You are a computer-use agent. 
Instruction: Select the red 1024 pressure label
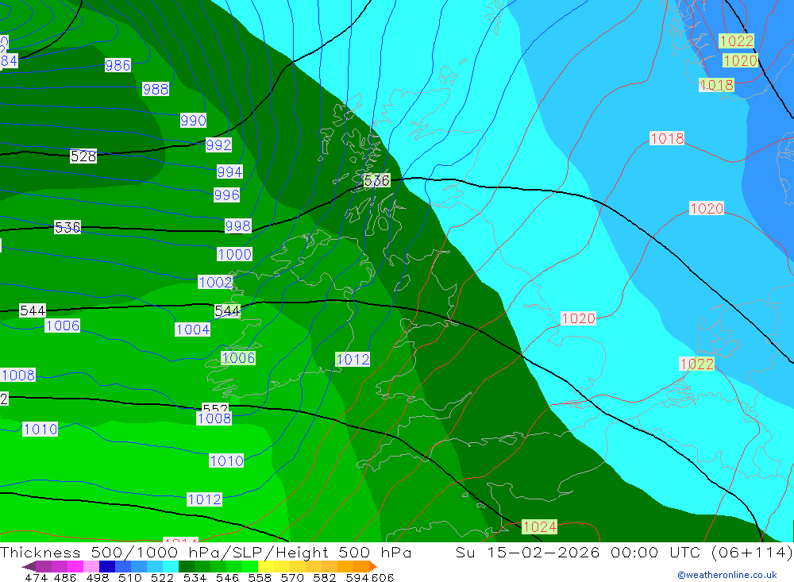point(540,526)
